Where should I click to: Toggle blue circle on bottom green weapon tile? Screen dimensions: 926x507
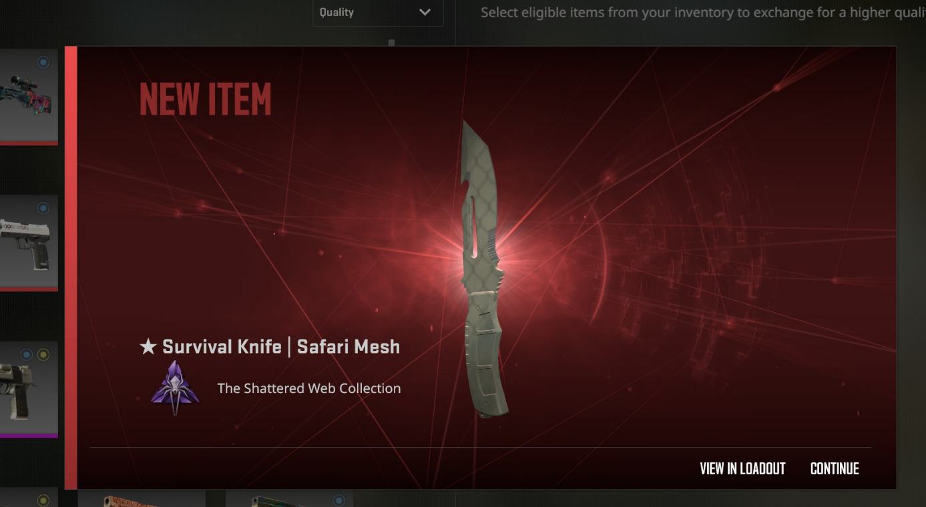[x=339, y=500]
